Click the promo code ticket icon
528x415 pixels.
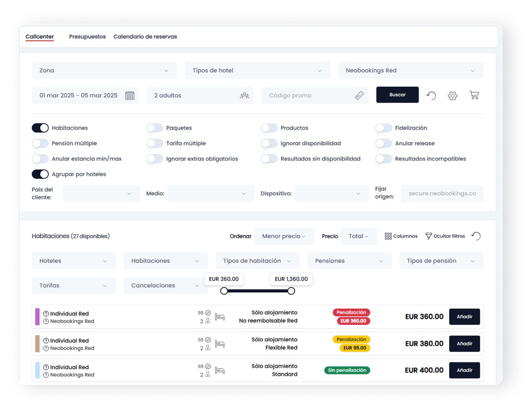(359, 96)
